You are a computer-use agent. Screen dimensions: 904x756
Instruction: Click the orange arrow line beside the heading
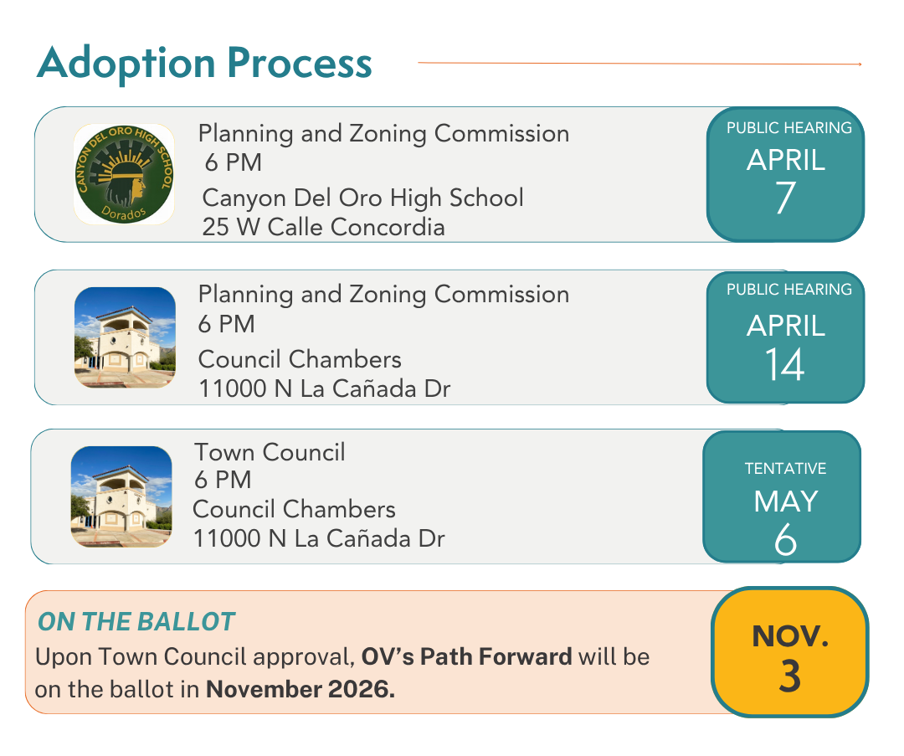click(x=639, y=63)
